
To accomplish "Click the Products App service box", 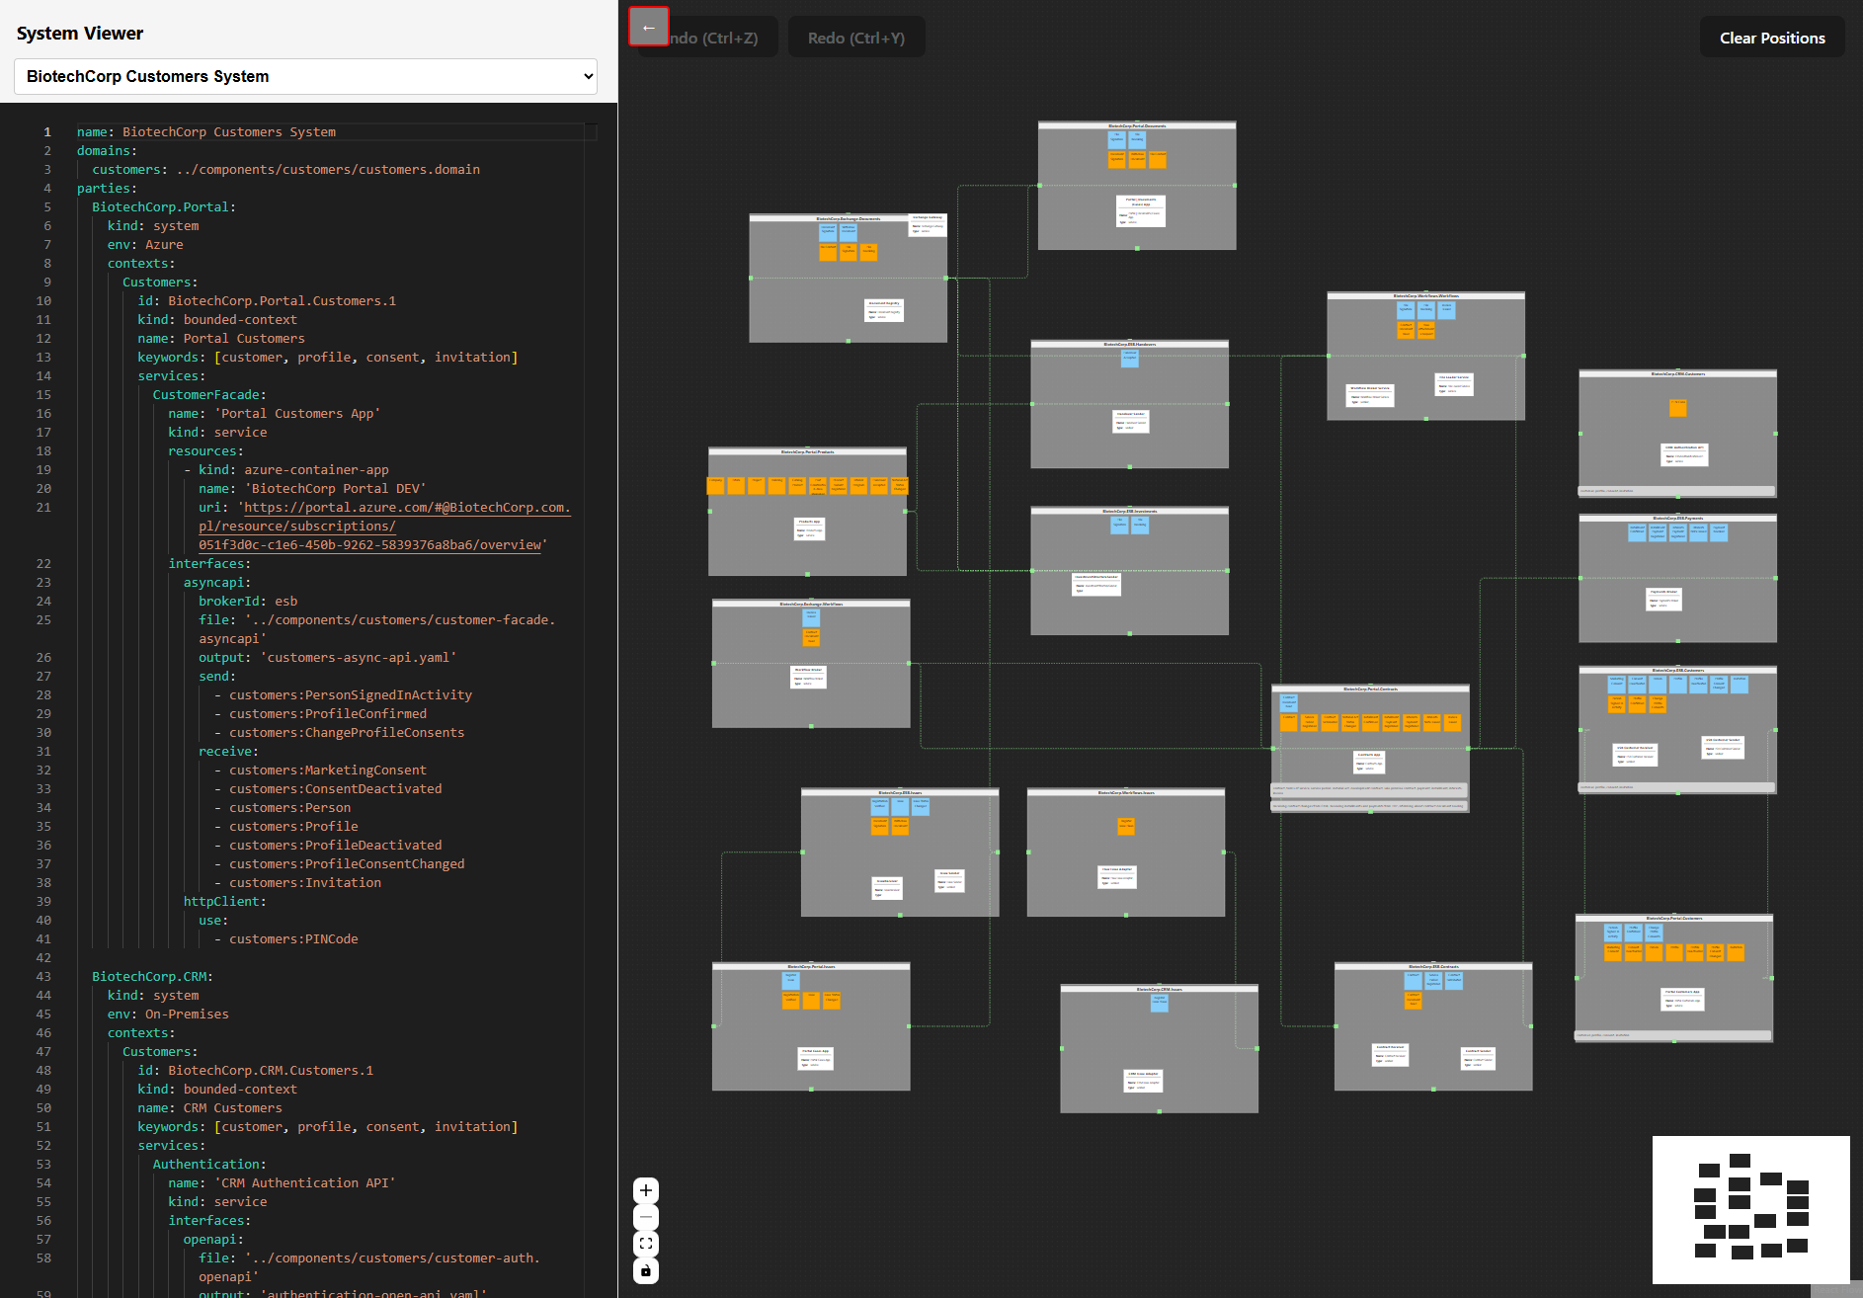I will coord(809,528).
